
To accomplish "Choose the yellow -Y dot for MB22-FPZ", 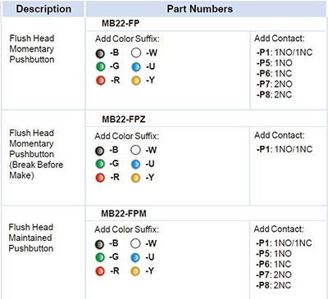I will coord(135,178).
